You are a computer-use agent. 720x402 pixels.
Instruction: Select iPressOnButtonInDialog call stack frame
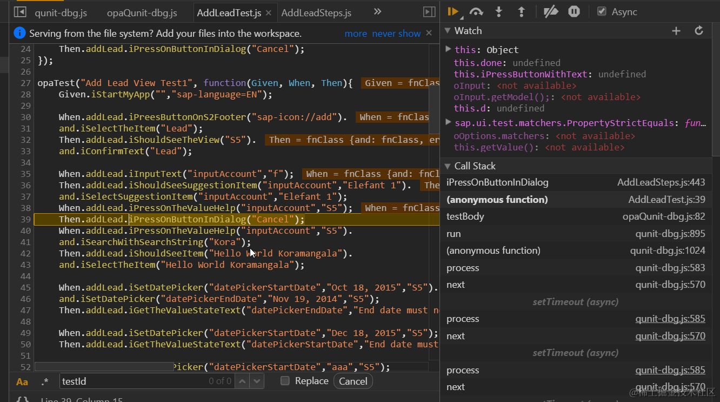click(576, 183)
